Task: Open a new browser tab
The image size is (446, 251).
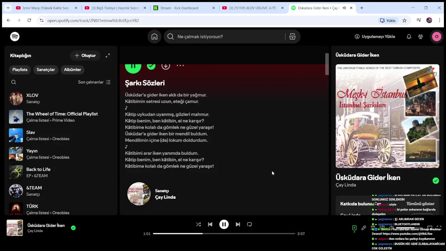Action: 362,8
